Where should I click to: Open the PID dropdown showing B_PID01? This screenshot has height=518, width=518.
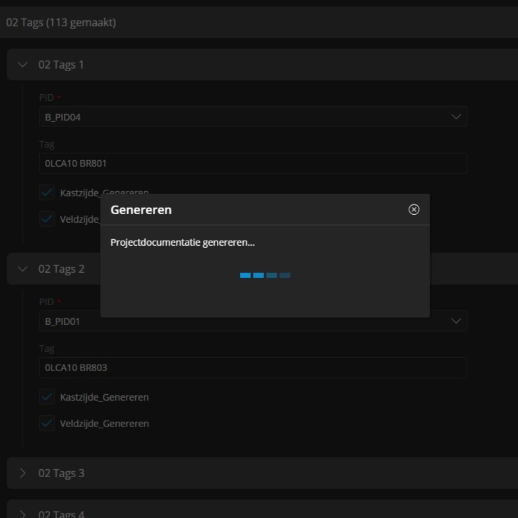(x=252, y=321)
